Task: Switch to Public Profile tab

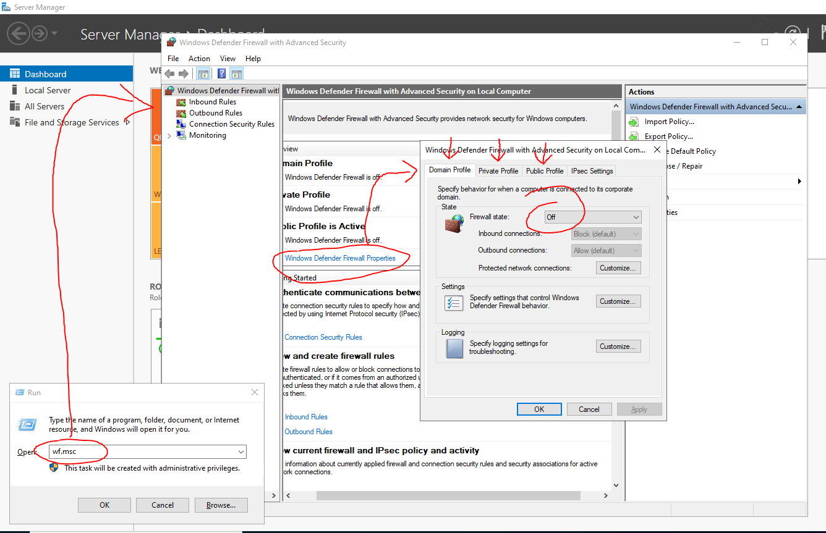Action: (x=545, y=171)
